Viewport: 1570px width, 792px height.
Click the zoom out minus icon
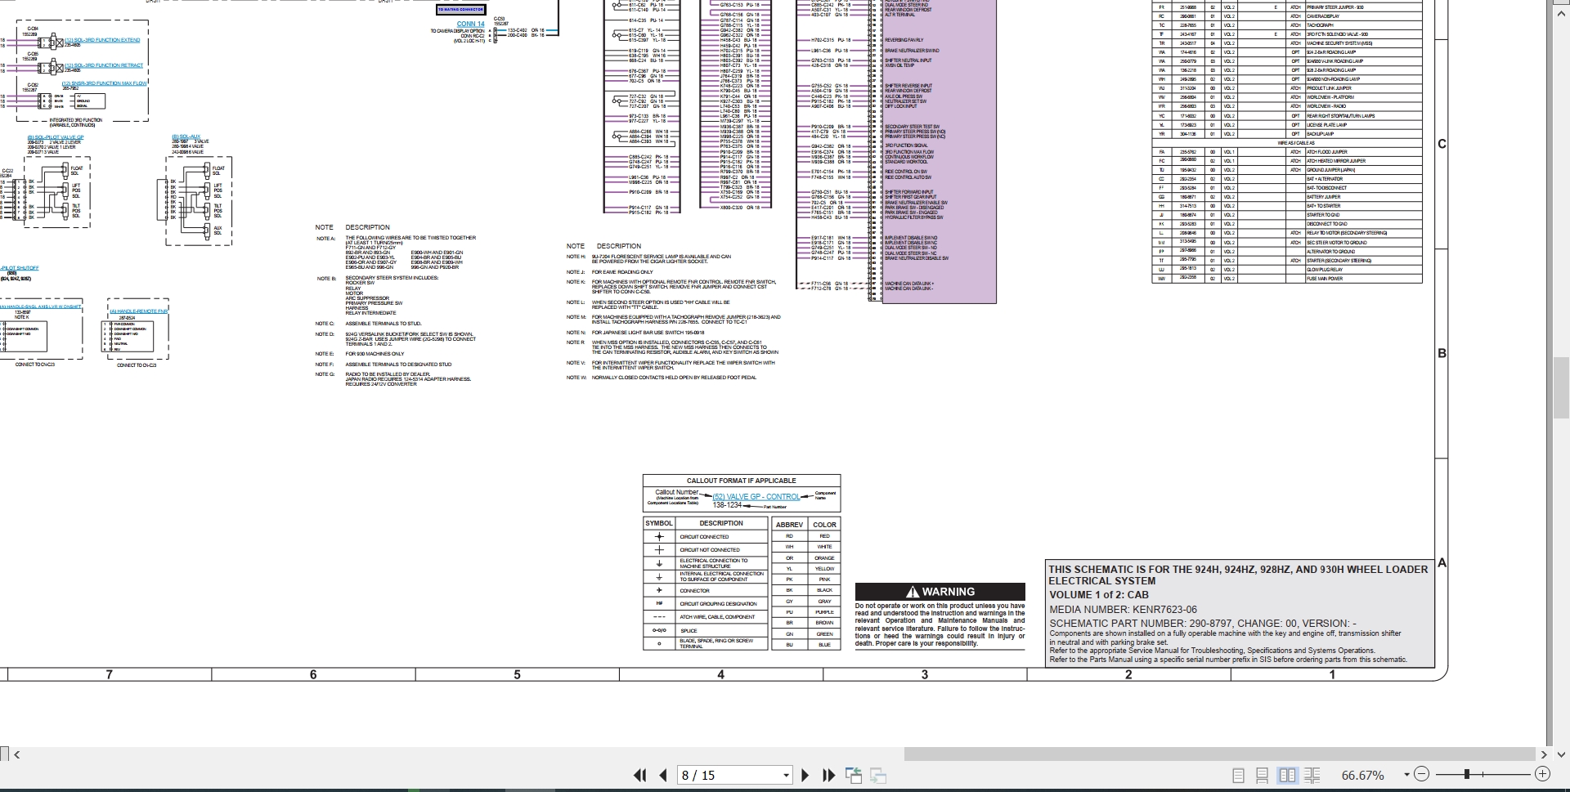[1421, 774]
